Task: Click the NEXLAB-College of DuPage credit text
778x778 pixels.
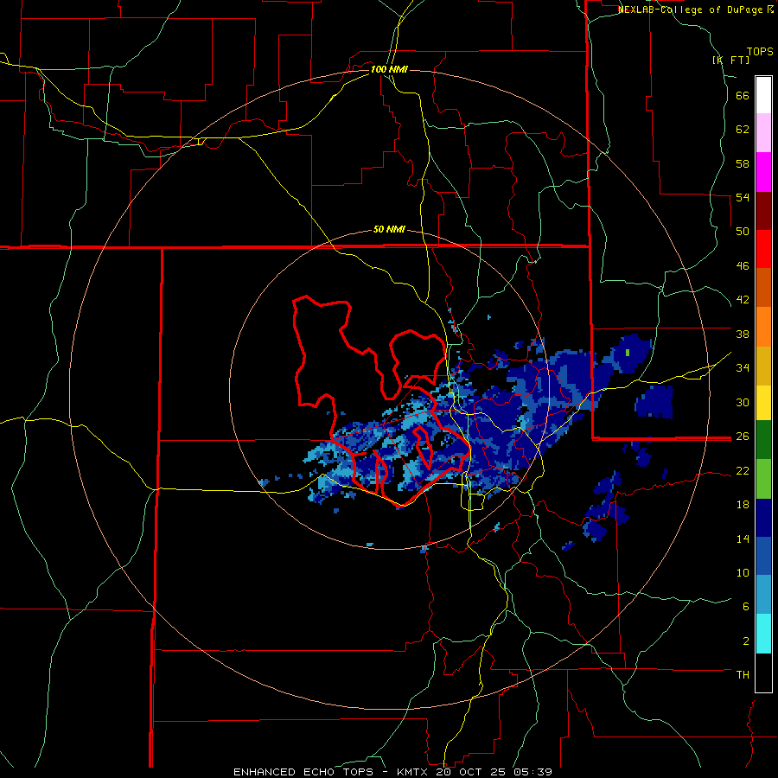Action: (696, 10)
